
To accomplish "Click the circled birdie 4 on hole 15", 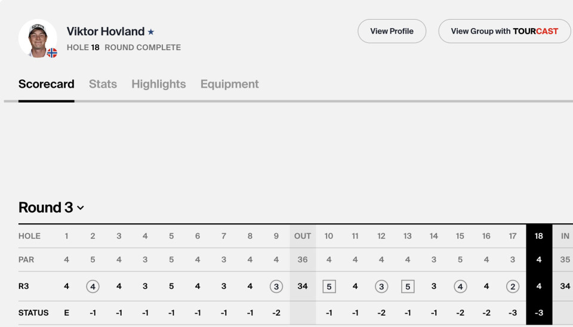I will (460, 286).
